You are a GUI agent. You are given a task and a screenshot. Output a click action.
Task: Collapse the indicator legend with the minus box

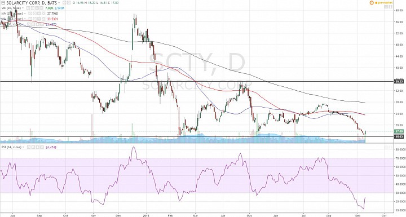(x=3, y=3)
